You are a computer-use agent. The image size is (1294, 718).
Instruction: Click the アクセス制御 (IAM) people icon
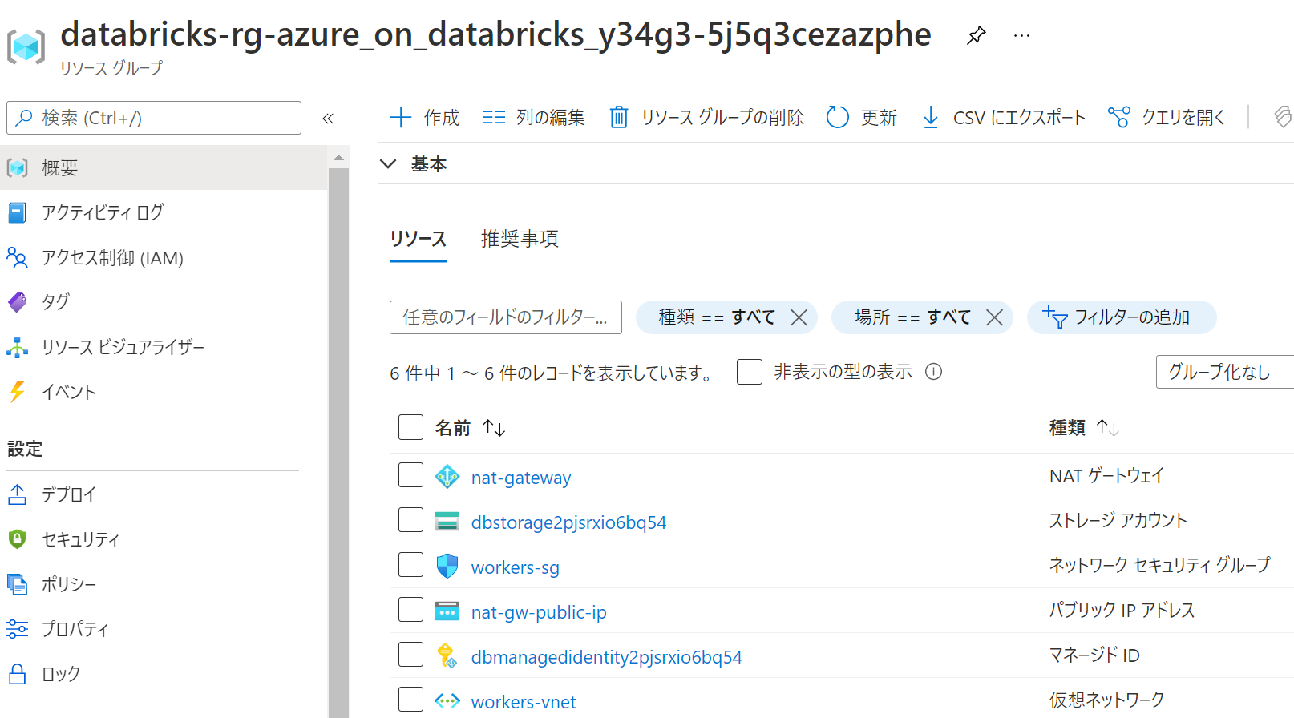tap(17, 257)
